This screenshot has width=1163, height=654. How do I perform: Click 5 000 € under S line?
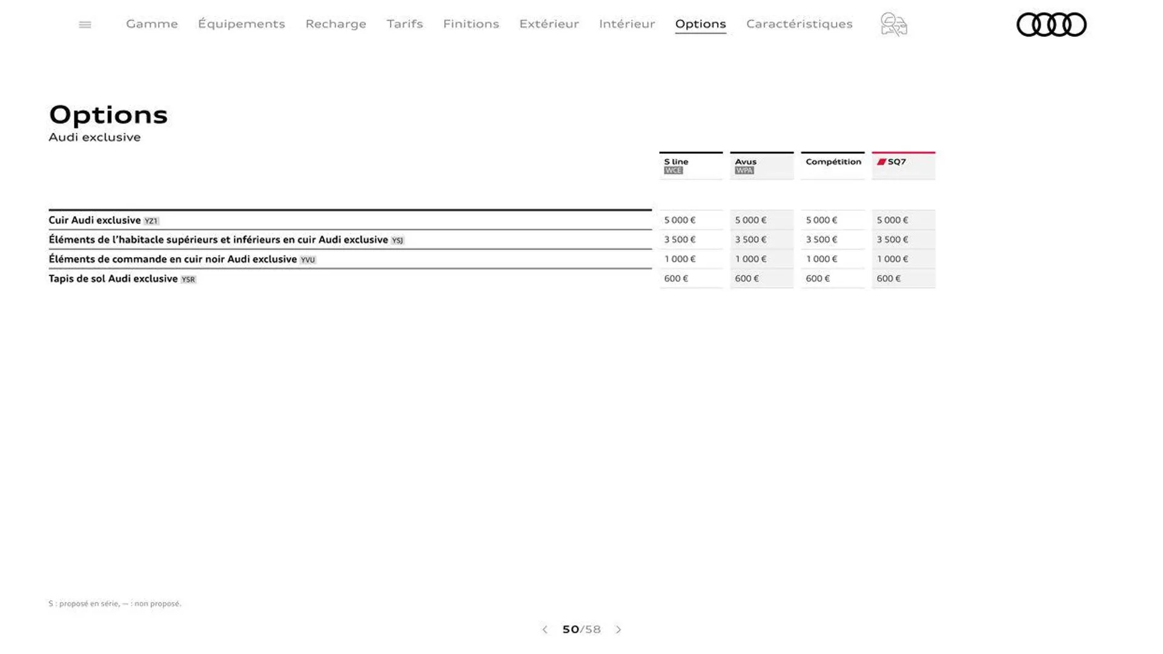point(680,220)
